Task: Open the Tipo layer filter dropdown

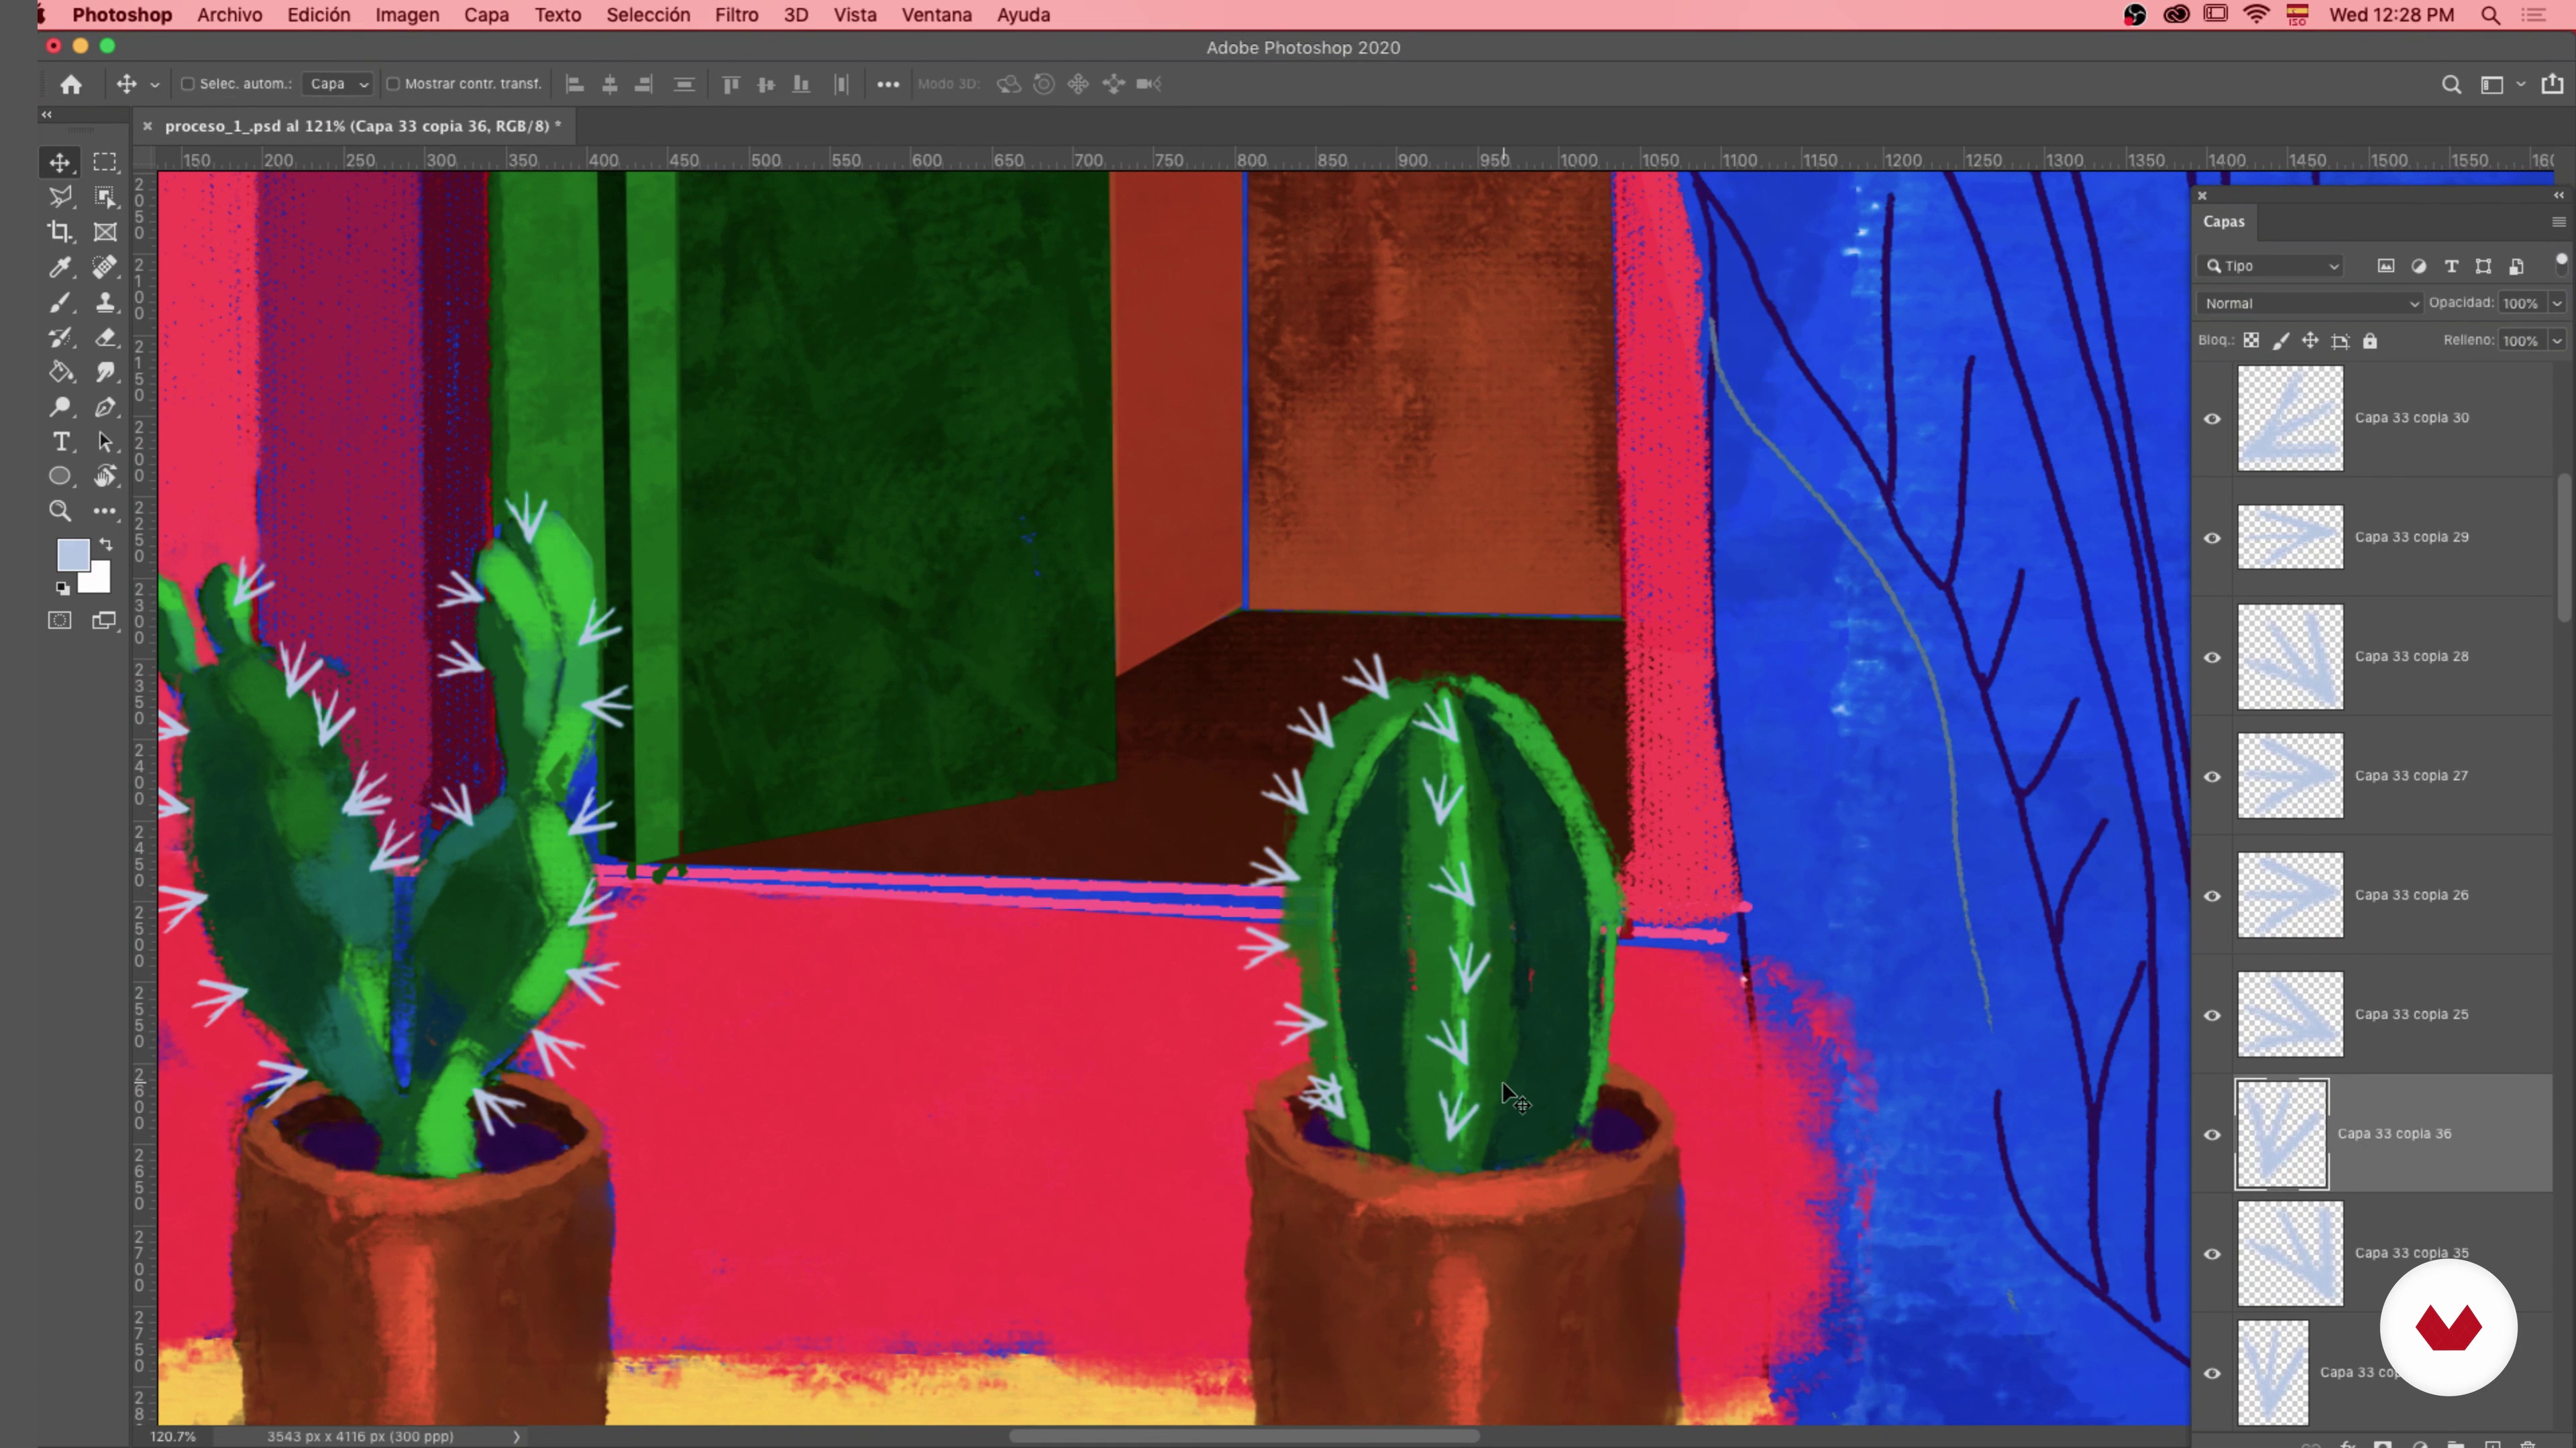Action: [2272, 266]
